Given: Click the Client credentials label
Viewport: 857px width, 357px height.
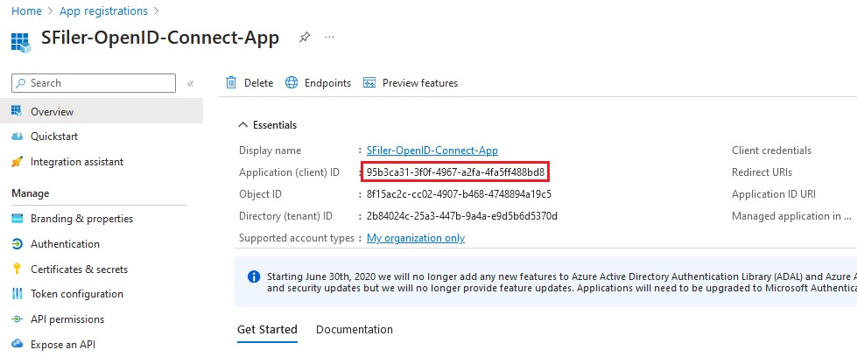Looking at the screenshot, I should point(772,150).
